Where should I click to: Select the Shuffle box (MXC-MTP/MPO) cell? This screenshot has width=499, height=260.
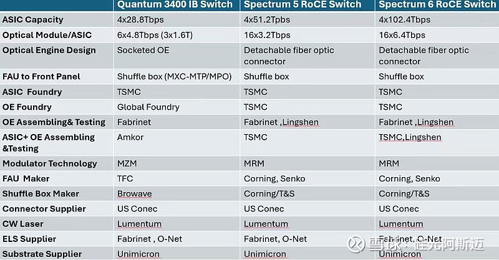point(175,77)
